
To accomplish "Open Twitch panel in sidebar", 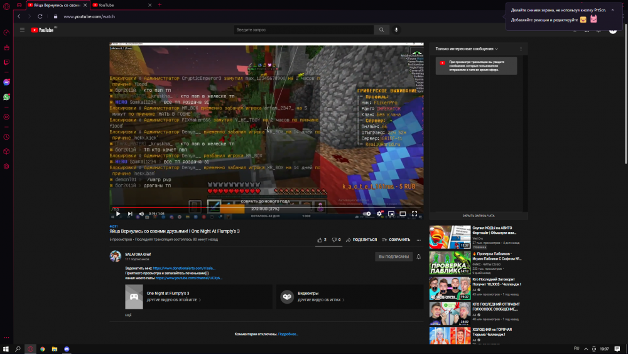I will (6, 62).
